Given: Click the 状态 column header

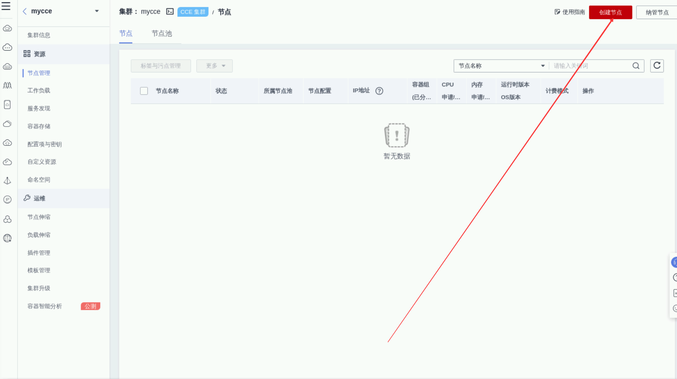Looking at the screenshot, I should tap(221, 91).
